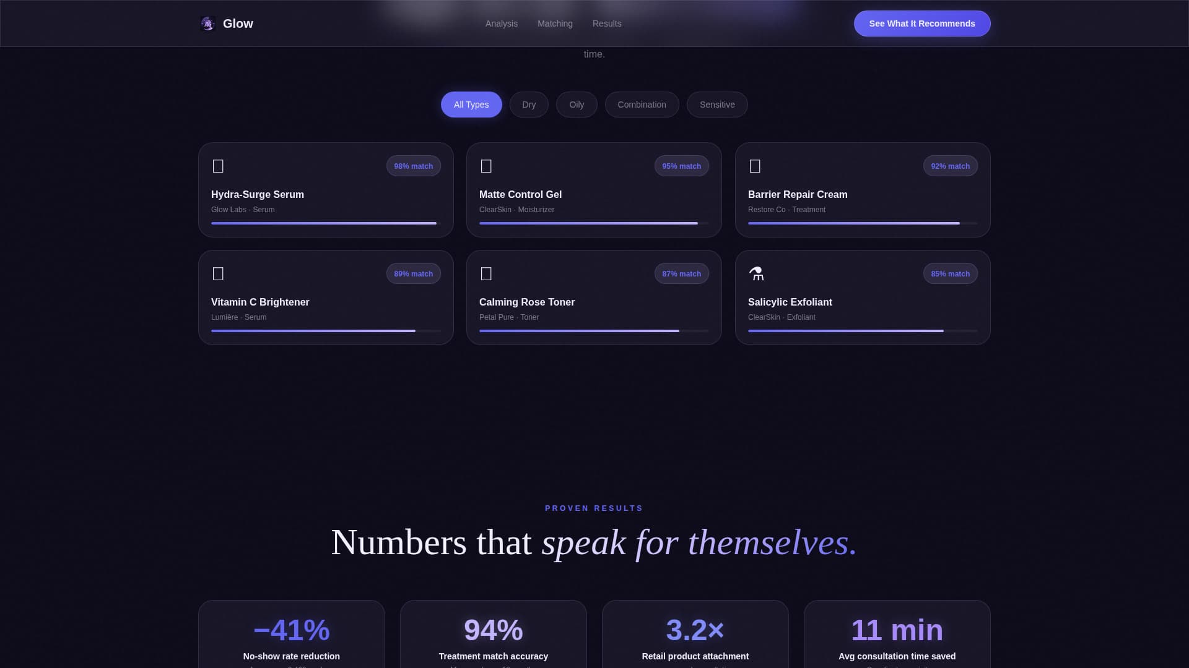The width and height of the screenshot is (1189, 668).
Task: Click See What It Recommends button
Action: click(922, 24)
